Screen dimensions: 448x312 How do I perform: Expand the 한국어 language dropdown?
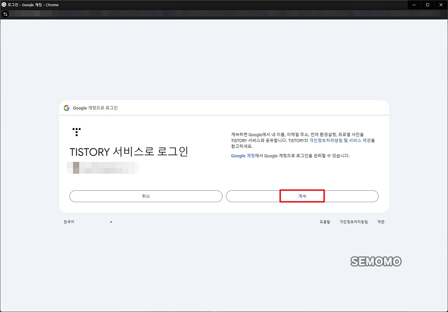88,222
